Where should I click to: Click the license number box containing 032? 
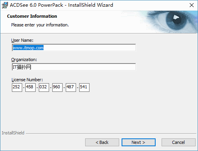coord(44,88)
